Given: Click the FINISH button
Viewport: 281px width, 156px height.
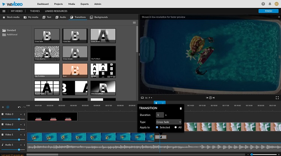Looking at the screenshot, I should pyautogui.click(x=268, y=11).
